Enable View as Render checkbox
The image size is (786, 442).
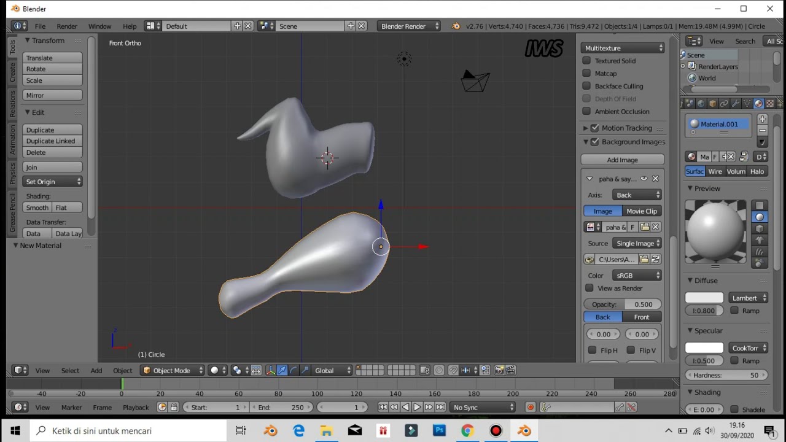coord(589,288)
